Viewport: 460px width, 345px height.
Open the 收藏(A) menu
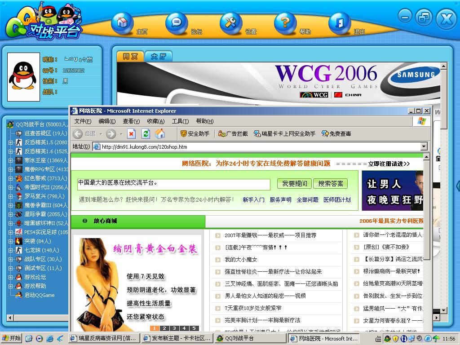(x=156, y=121)
